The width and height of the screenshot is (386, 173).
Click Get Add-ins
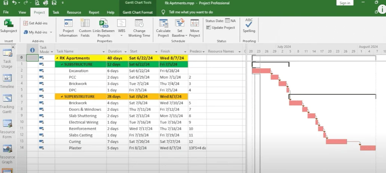point(35,23)
